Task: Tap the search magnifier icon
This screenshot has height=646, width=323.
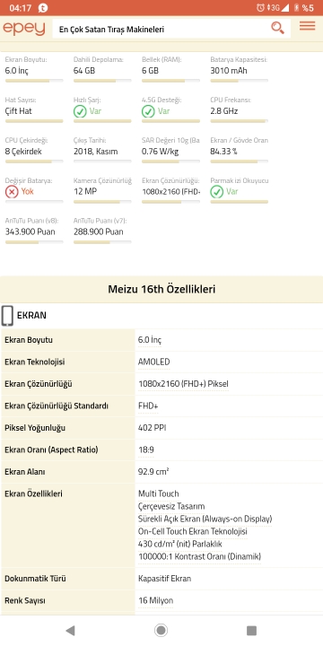Action: (277, 28)
